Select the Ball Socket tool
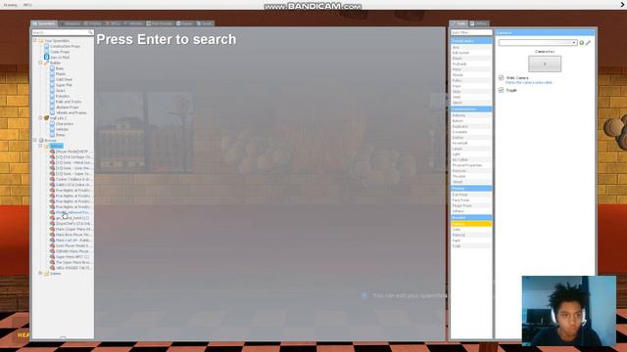This screenshot has height=352, width=627. click(471, 53)
